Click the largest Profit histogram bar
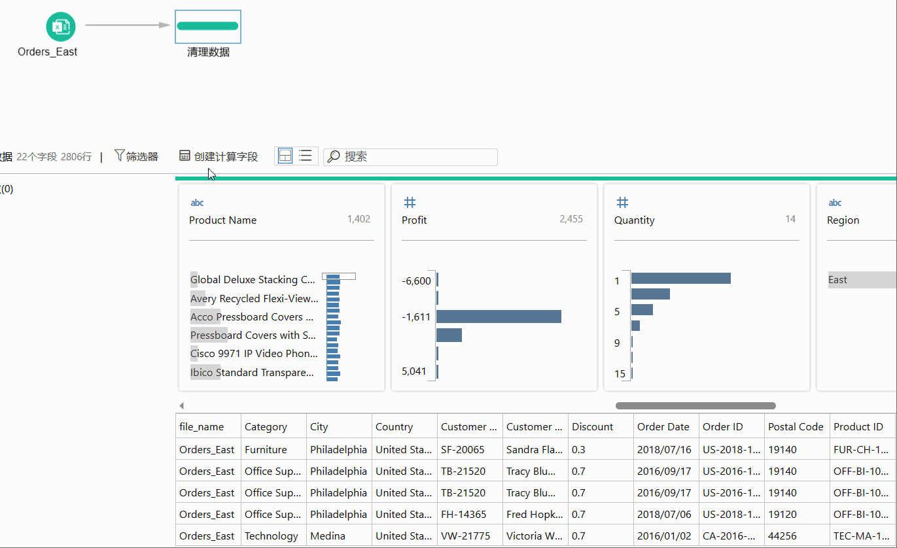897x548 pixels. click(499, 317)
